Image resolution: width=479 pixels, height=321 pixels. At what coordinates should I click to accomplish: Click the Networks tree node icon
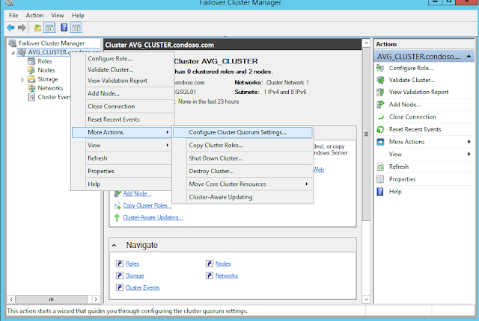tap(31, 88)
